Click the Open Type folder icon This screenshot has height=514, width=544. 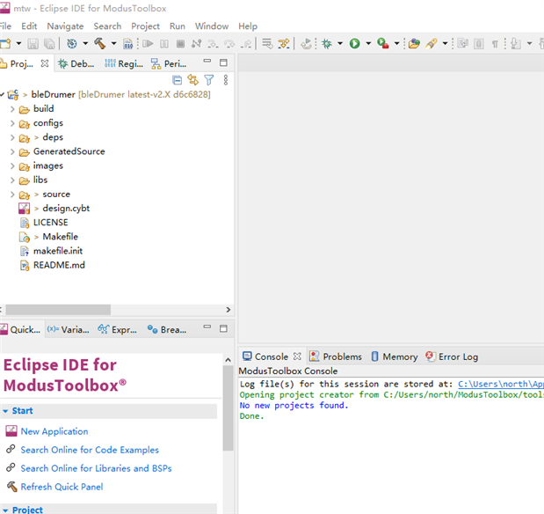(414, 43)
